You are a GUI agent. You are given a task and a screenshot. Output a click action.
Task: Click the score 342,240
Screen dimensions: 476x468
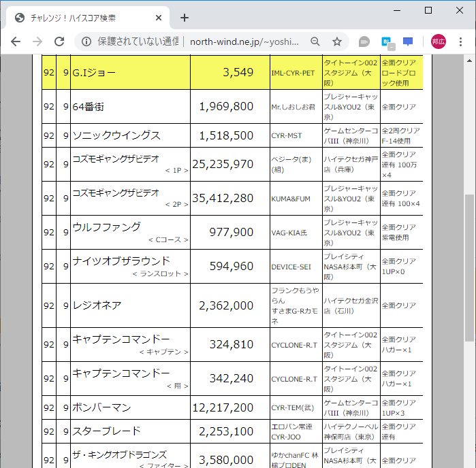pos(232,378)
